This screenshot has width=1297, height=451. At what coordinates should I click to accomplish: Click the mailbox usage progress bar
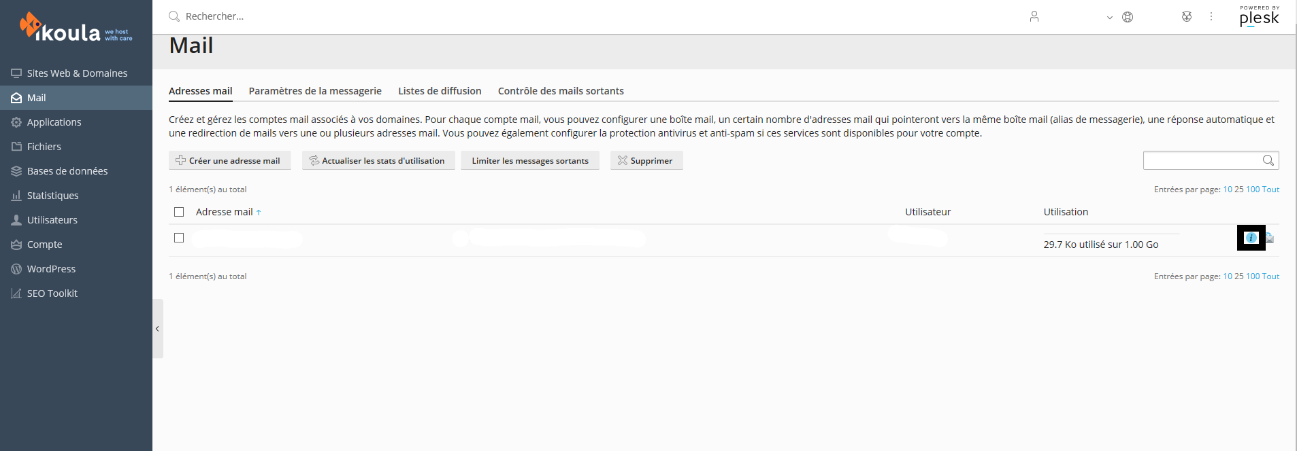(1111, 234)
